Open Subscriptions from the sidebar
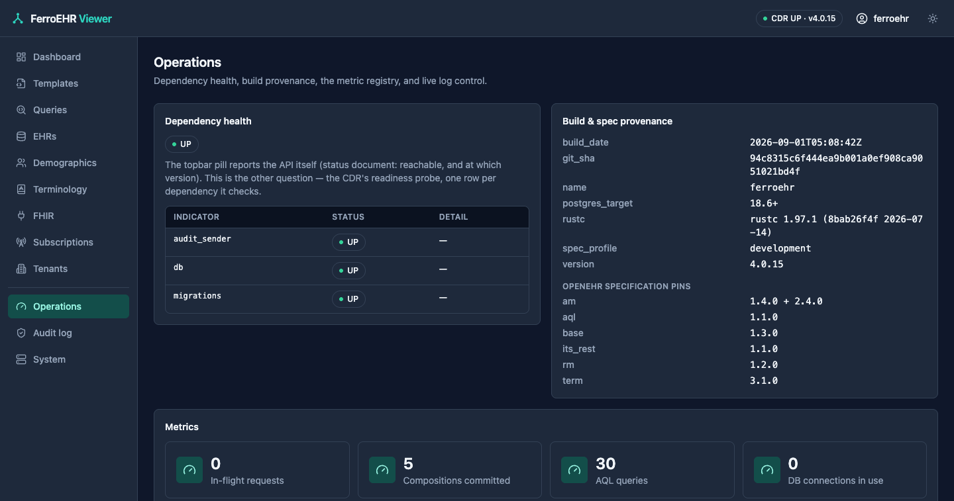 point(68,242)
